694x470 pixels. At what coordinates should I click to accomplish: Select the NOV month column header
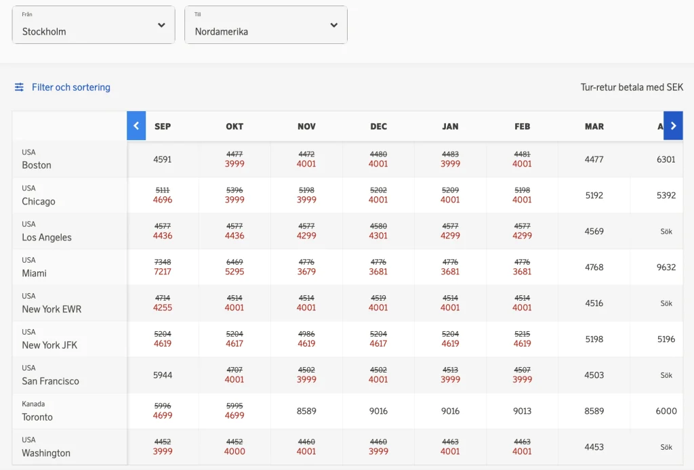306,127
